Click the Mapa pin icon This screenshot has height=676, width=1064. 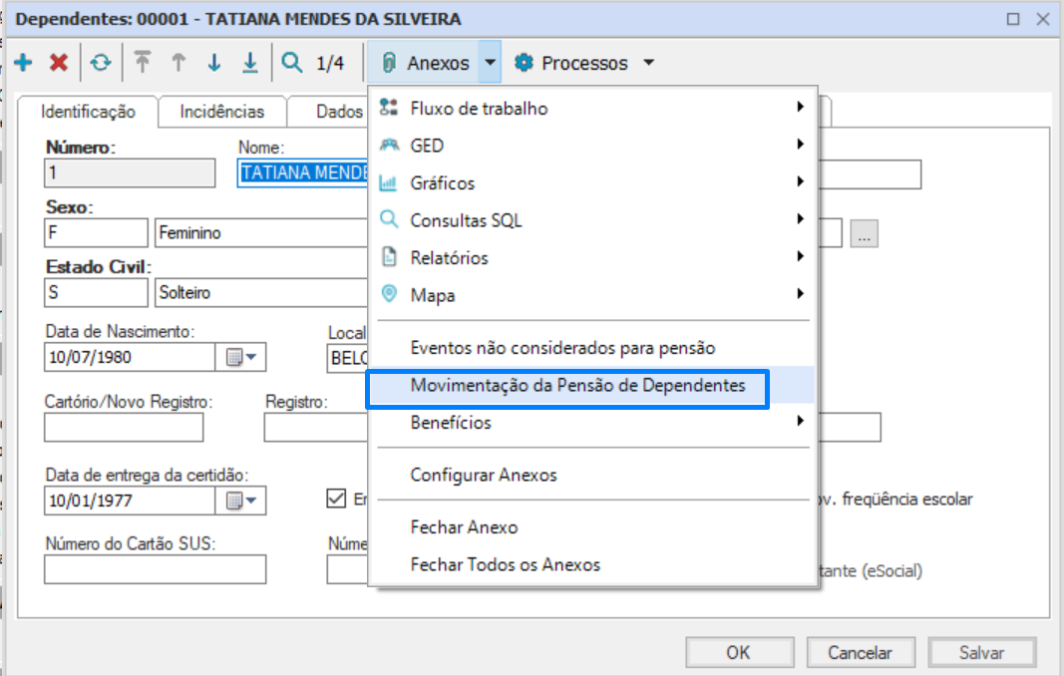389,294
